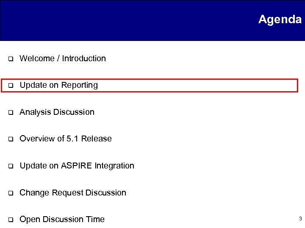Click the slide number 3
This screenshot has height=228, width=305.
coord(300,219)
